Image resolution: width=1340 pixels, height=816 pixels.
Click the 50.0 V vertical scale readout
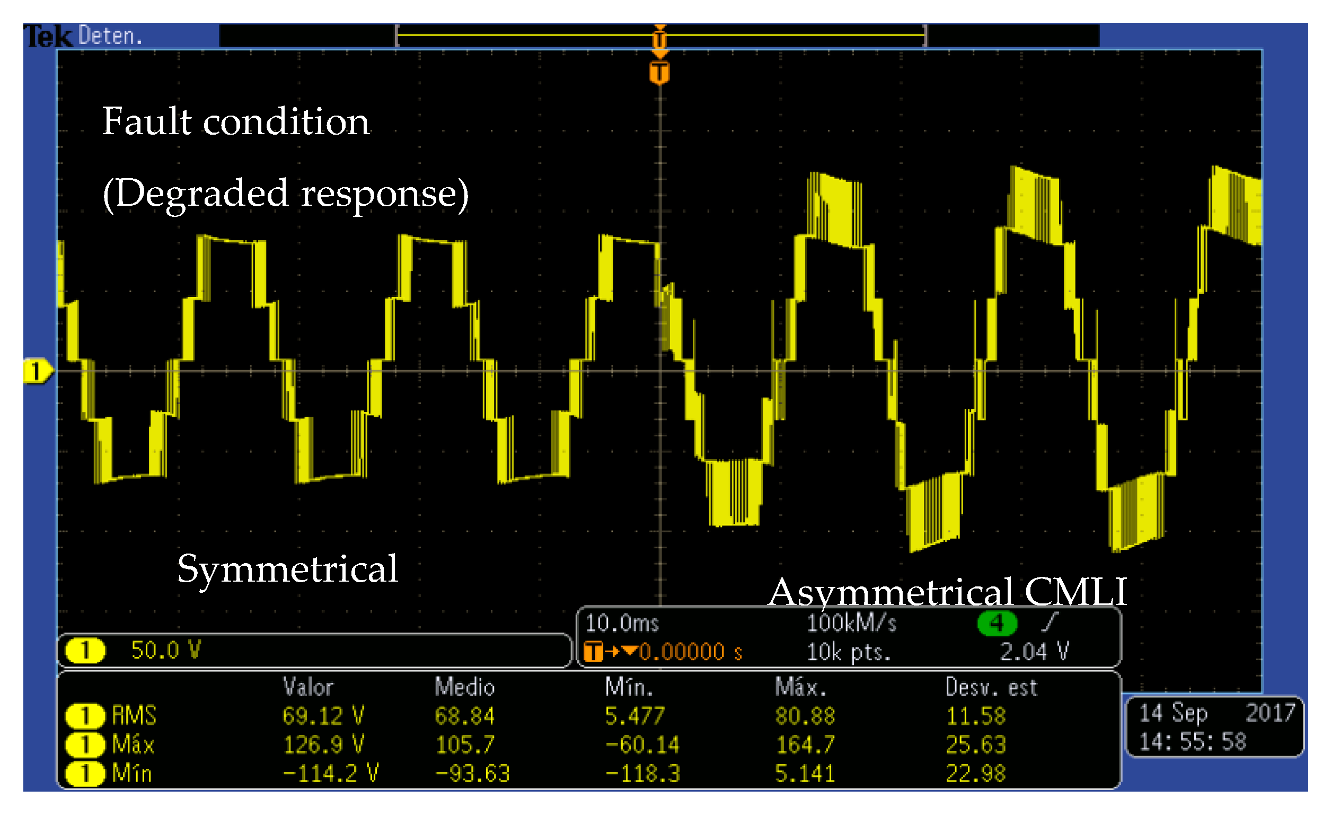(166, 651)
